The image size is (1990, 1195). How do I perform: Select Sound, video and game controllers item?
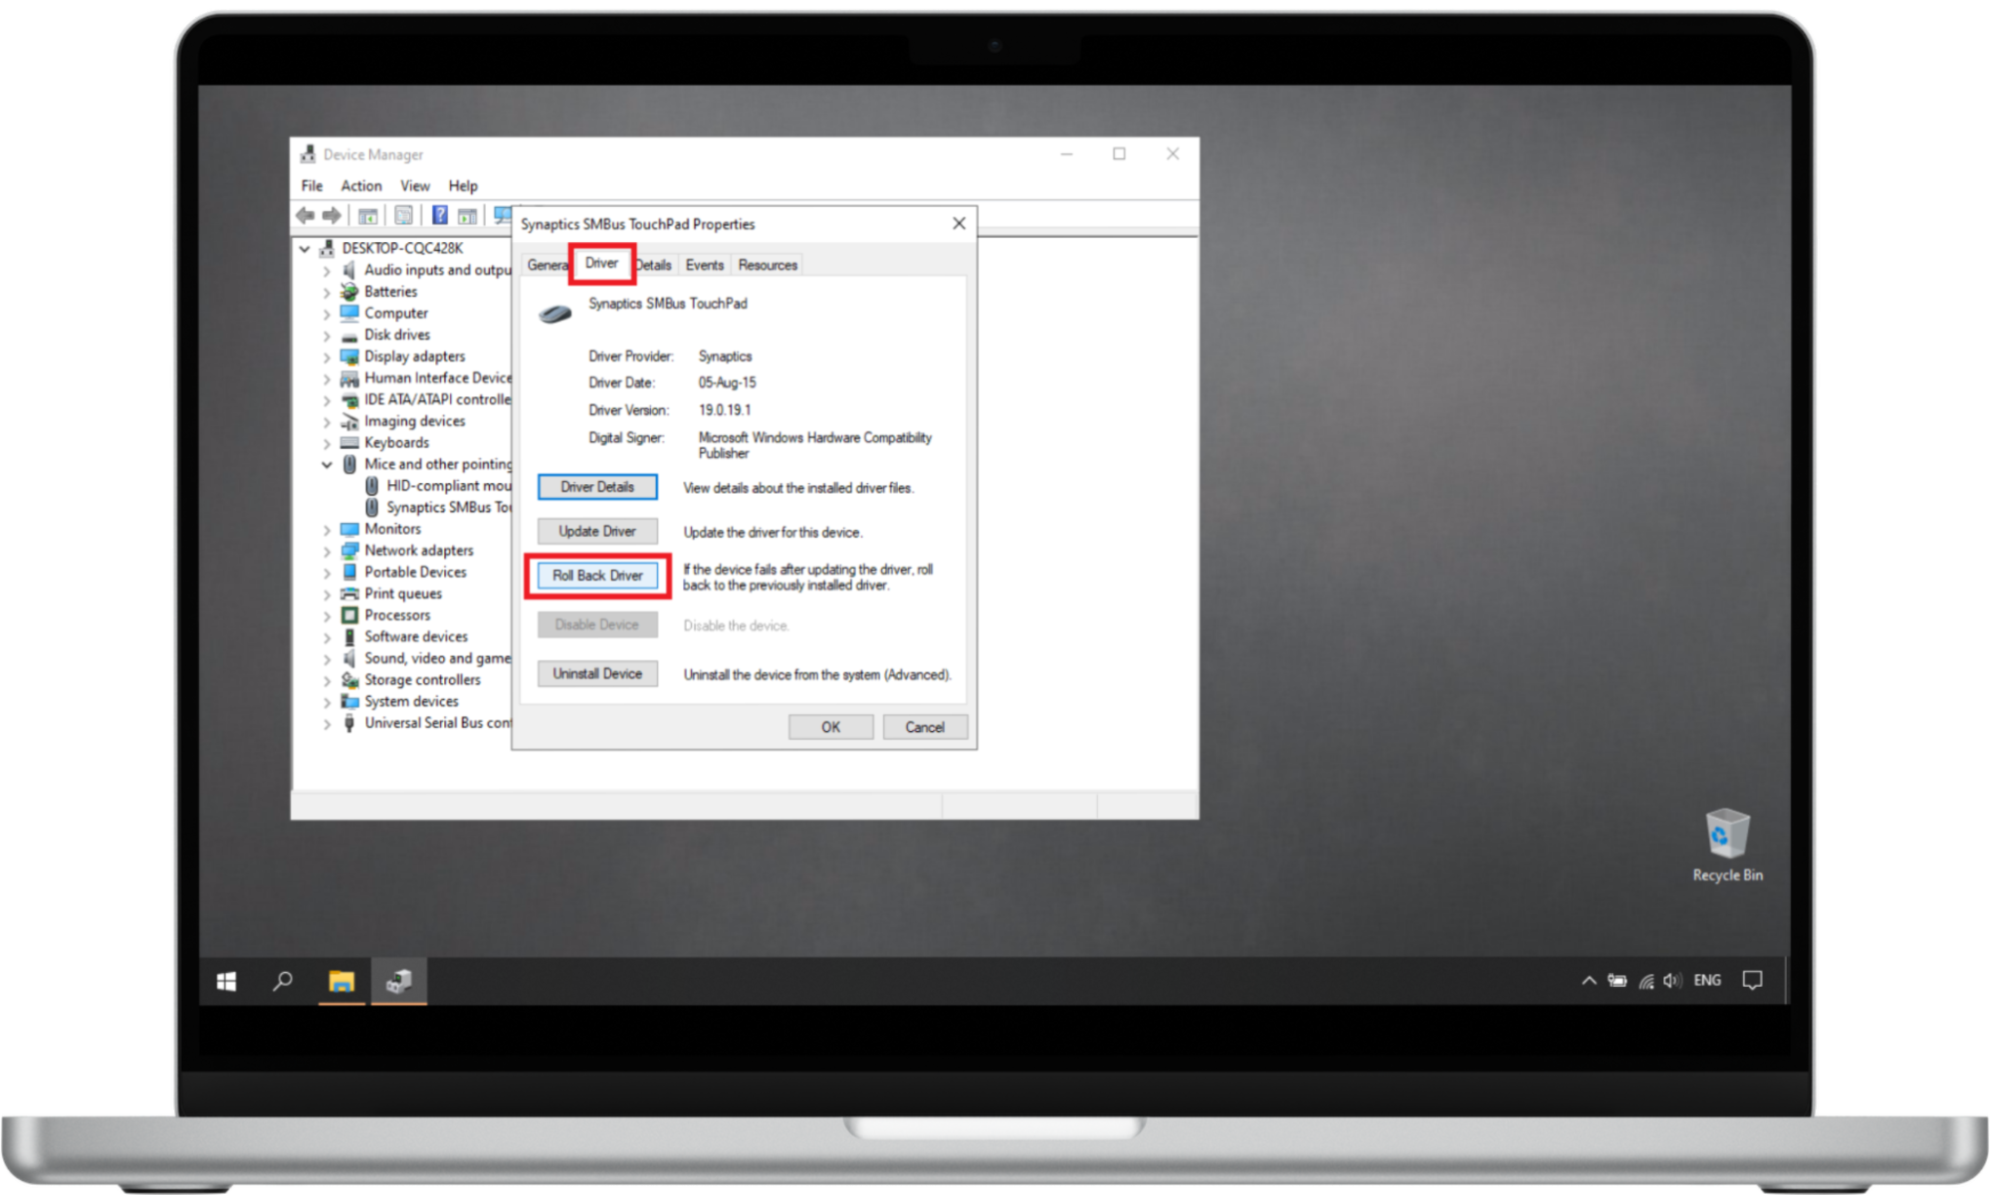point(437,658)
